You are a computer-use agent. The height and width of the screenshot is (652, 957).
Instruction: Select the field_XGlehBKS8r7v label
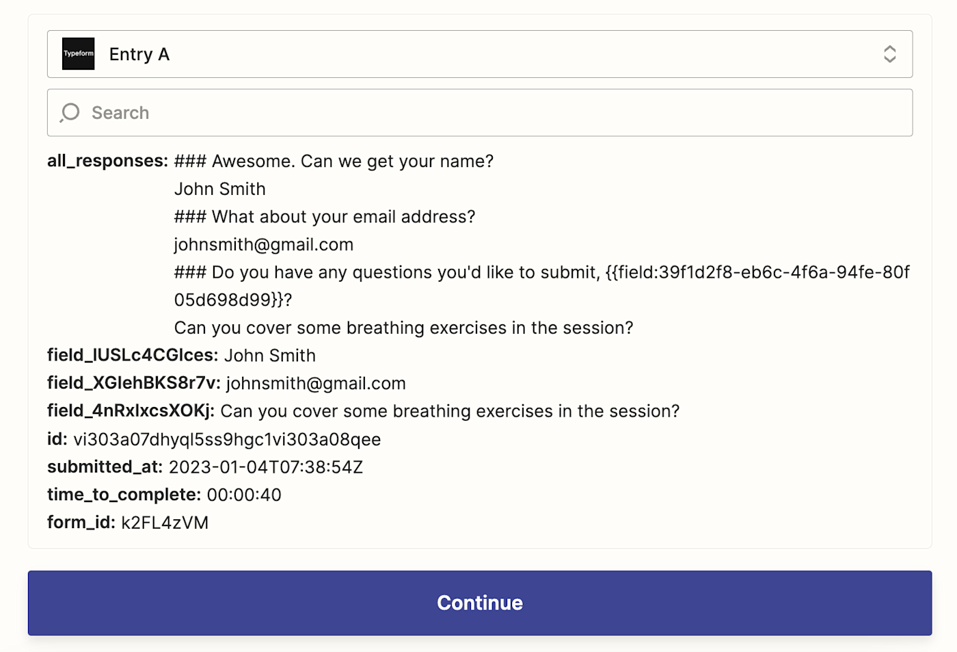[x=133, y=383]
